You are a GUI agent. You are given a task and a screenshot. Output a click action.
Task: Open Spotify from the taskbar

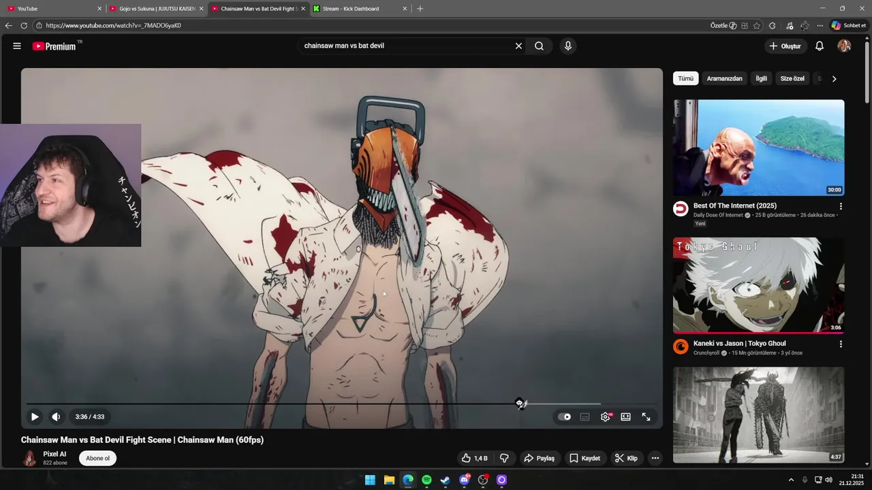tap(426, 480)
